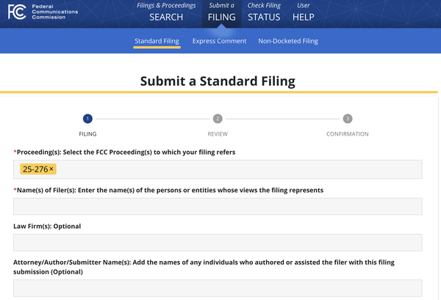Click into the Law Firm(s) input field
441x300 pixels.
218,243
